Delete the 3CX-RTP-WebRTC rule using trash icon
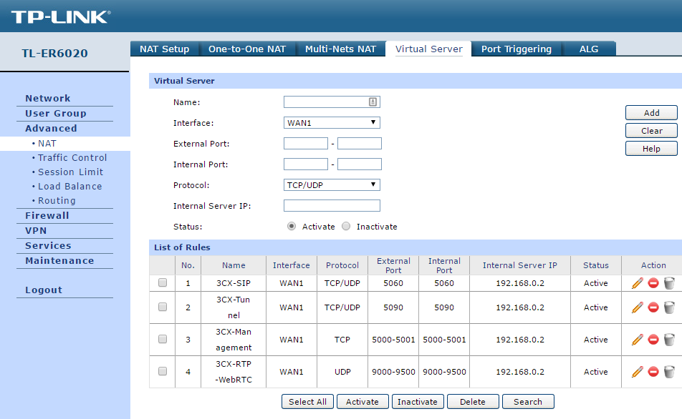Screen dimensions: 682x419 [669, 372]
